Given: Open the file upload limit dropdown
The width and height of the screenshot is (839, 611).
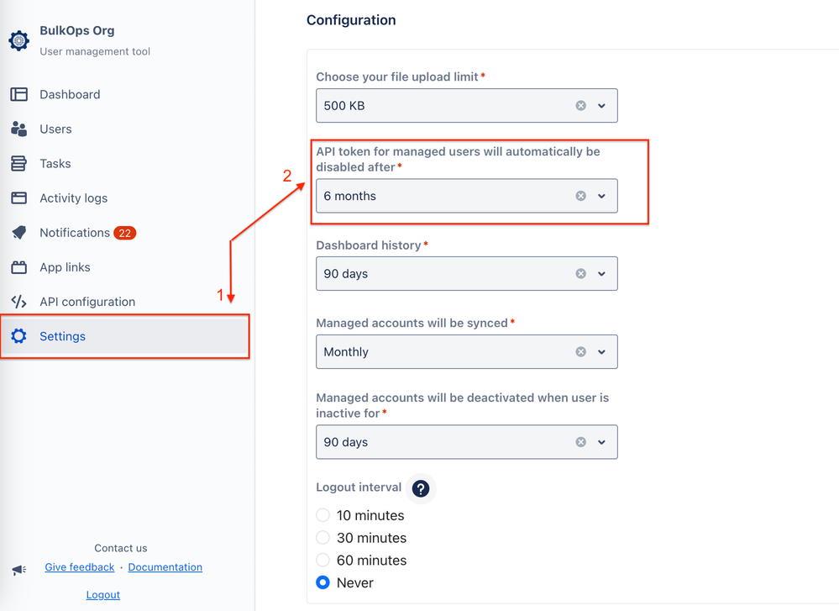Looking at the screenshot, I should pos(601,105).
